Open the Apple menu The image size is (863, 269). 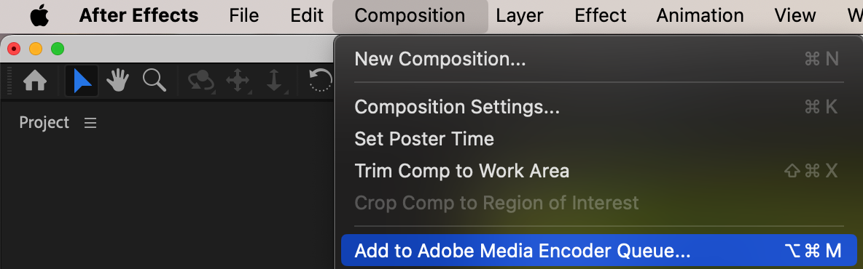coord(39,16)
